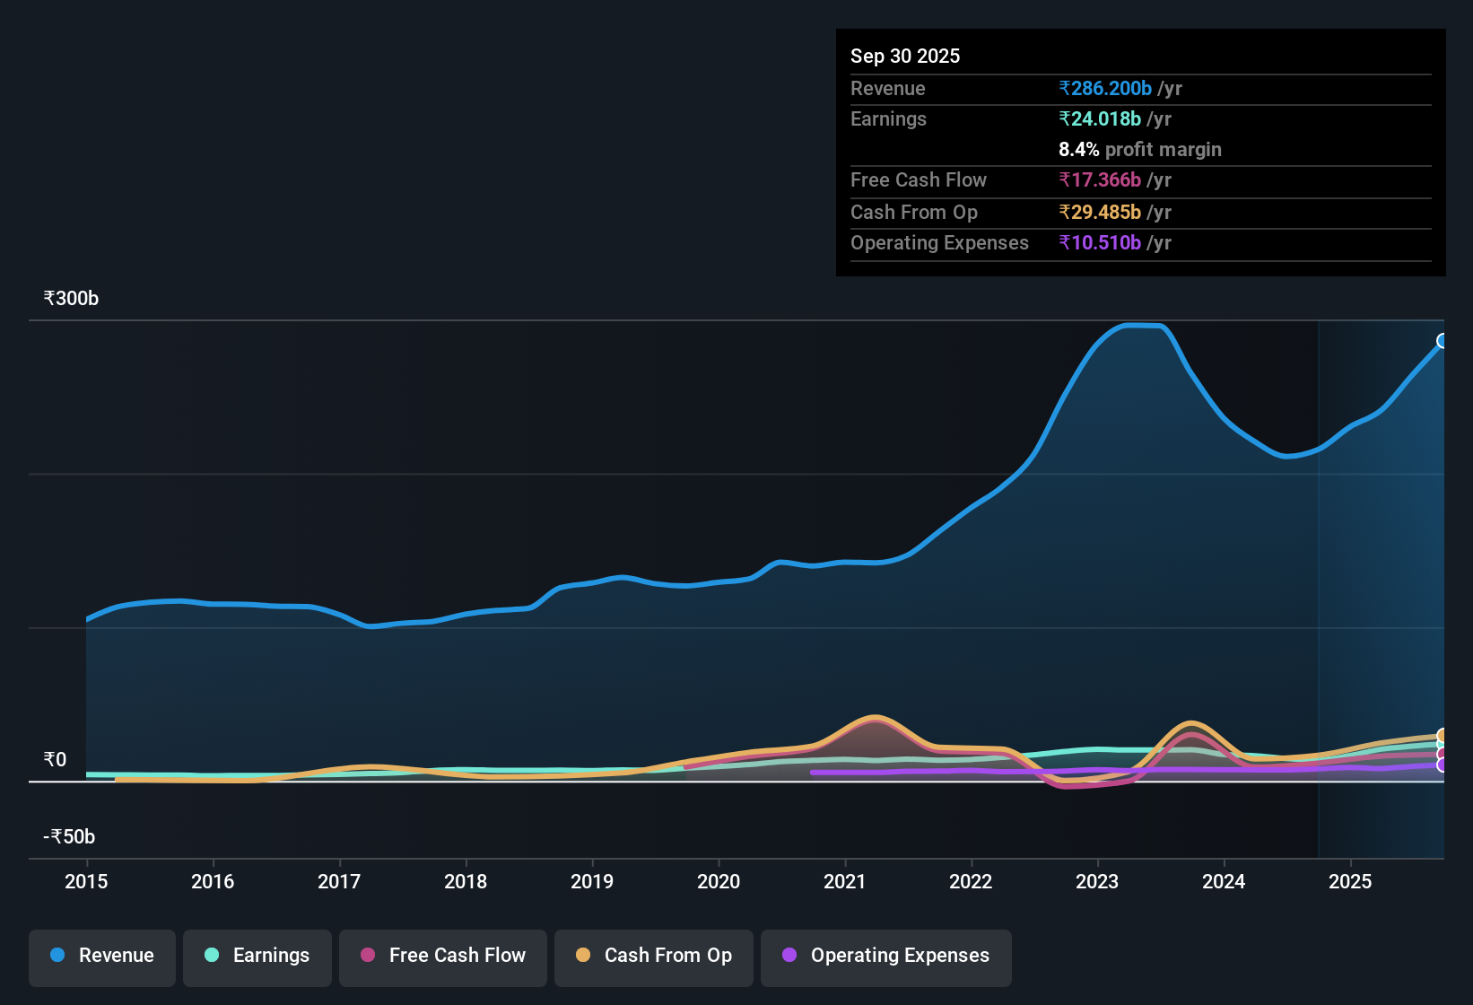Click the teal Earnings legend dot

click(x=212, y=956)
